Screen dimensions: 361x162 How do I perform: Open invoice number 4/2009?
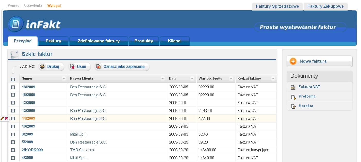tap(28, 158)
